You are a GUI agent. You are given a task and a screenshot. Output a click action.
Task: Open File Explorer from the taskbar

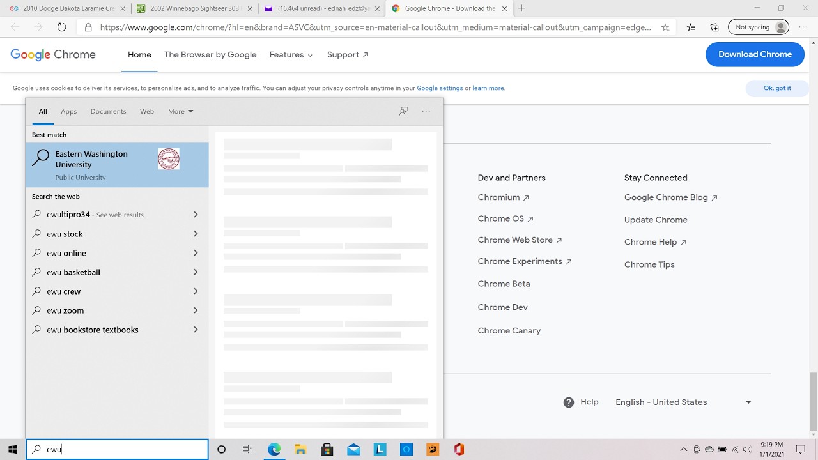(300, 449)
